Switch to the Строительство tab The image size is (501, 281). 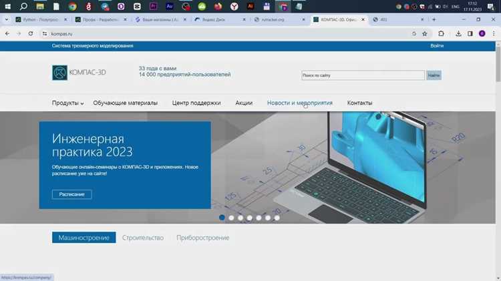[x=143, y=238]
